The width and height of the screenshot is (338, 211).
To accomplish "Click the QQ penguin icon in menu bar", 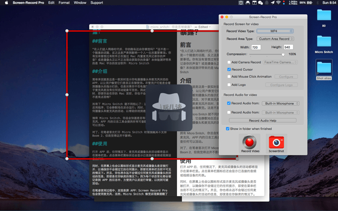I will 267,3.
